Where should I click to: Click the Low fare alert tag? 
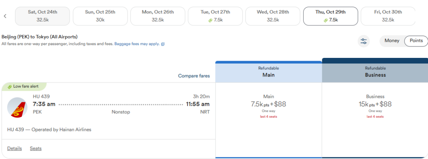pyautogui.click(x=24, y=86)
